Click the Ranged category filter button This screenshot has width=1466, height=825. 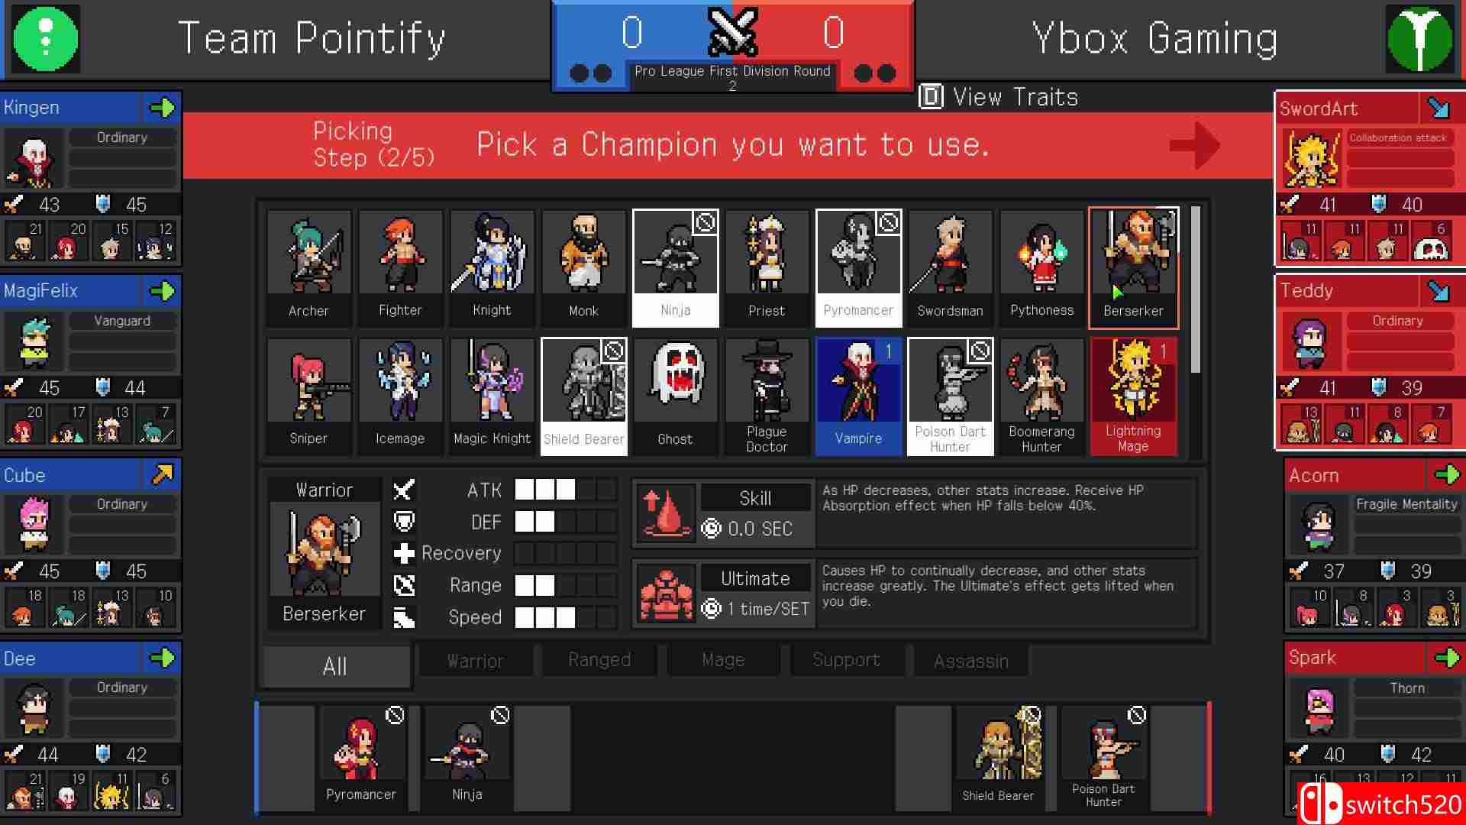point(600,660)
